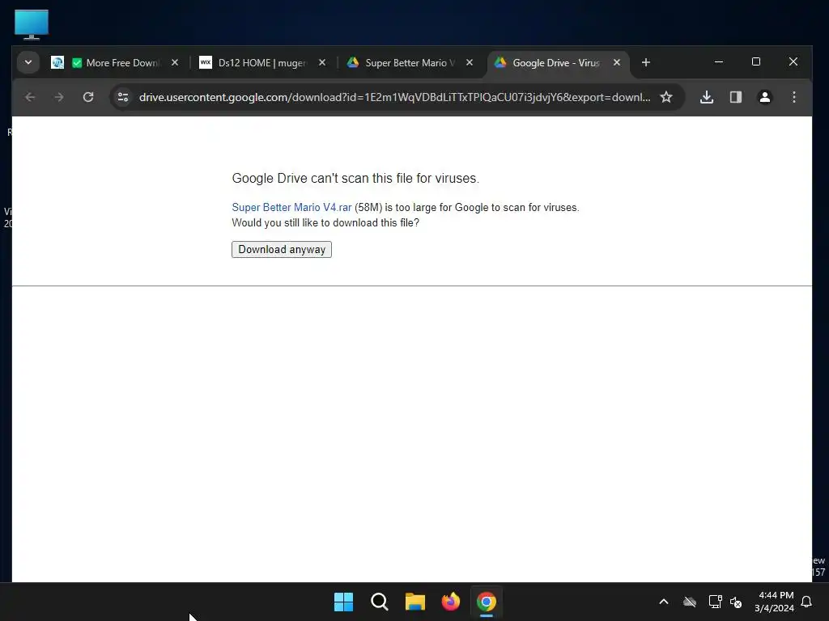The image size is (829, 621).
Task: Reload the current page
Action: pos(88,97)
